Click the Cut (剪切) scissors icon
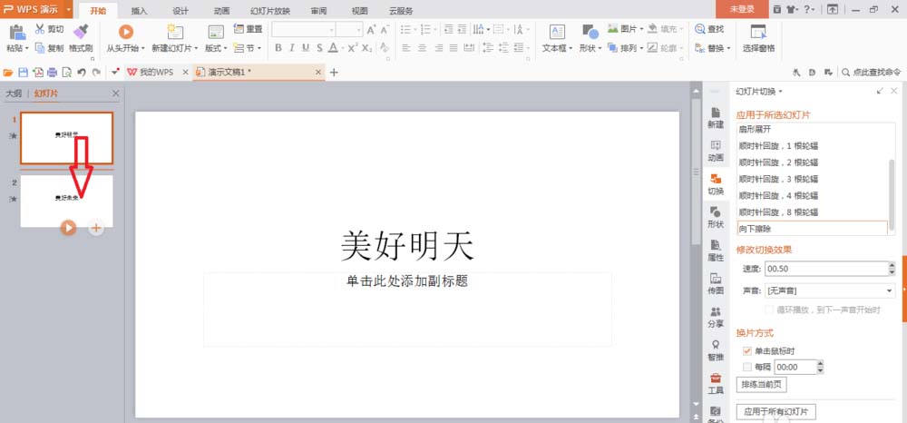The width and height of the screenshot is (907, 423). [40, 29]
